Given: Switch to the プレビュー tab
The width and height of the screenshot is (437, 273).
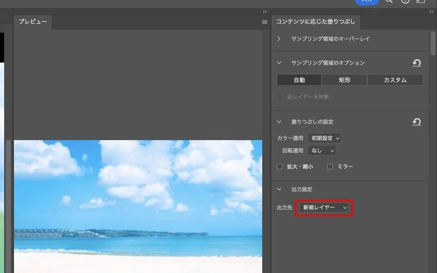Looking at the screenshot, I should pyautogui.click(x=33, y=22).
